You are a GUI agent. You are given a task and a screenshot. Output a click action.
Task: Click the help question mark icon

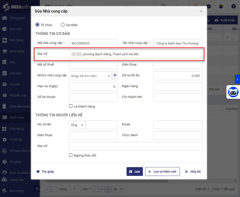[x=233, y=6]
